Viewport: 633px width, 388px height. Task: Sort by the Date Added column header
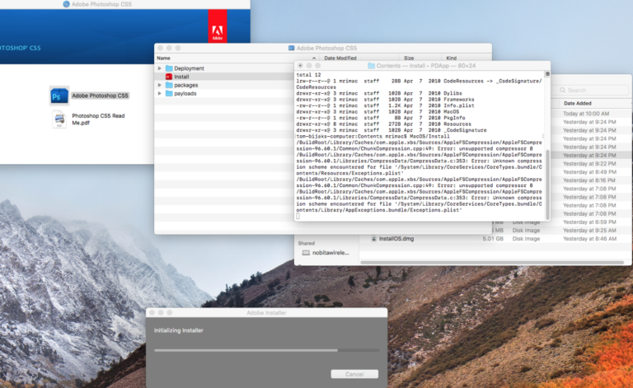[577, 103]
